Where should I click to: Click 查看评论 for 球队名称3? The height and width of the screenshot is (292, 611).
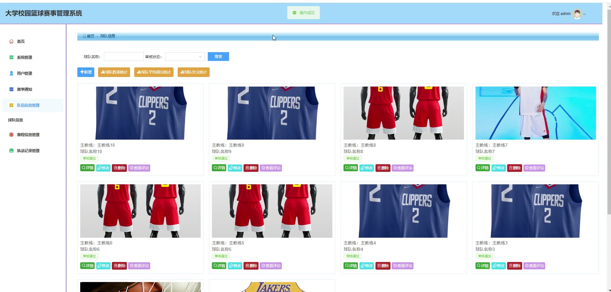534,266
